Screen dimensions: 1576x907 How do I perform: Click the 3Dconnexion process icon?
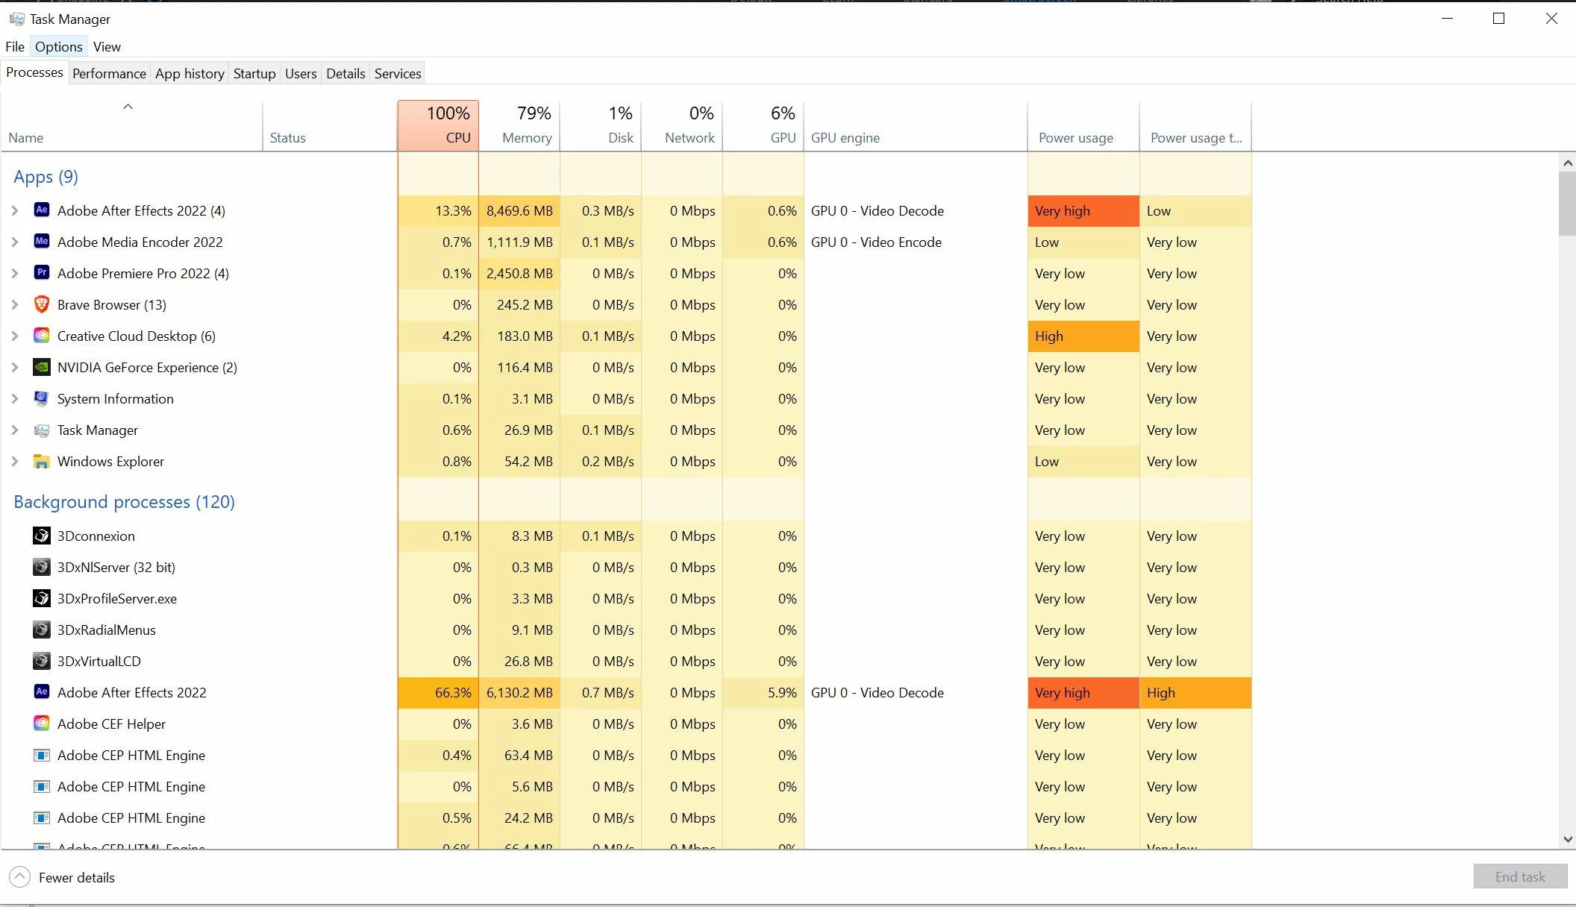(x=42, y=536)
